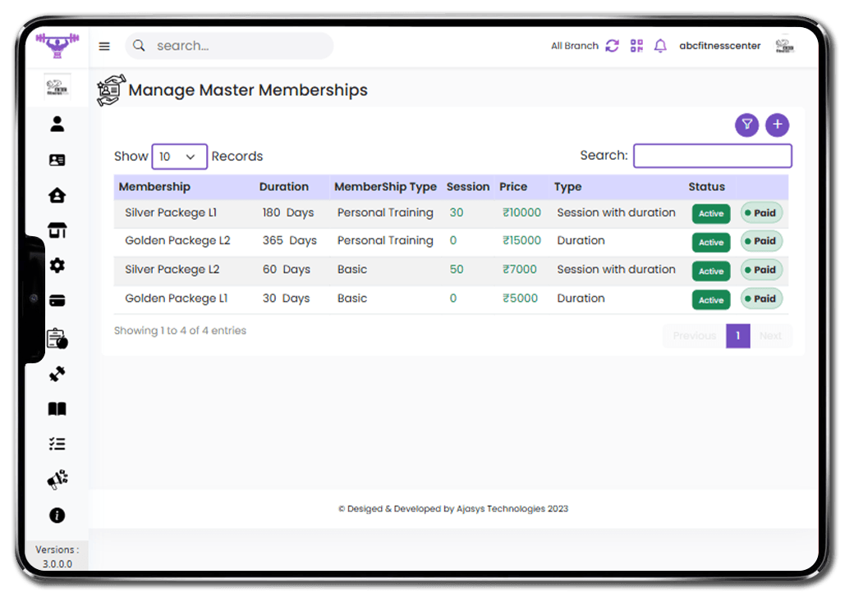854x597 pixels.
Task: Toggle Active status for Golden Packege L2
Action: coord(710,242)
